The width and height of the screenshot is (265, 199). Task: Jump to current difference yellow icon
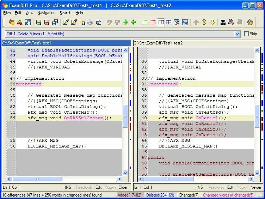click(204, 22)
